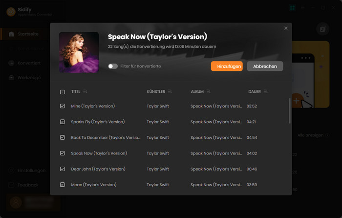The image size is (342, 218).
Task: Click the 03:52 duration value
Action: tap(252, 106)
